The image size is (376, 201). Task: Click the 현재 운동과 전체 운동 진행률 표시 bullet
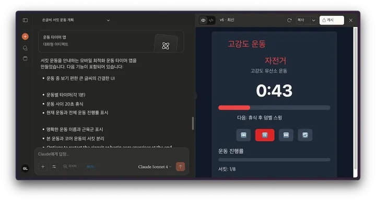77,113
